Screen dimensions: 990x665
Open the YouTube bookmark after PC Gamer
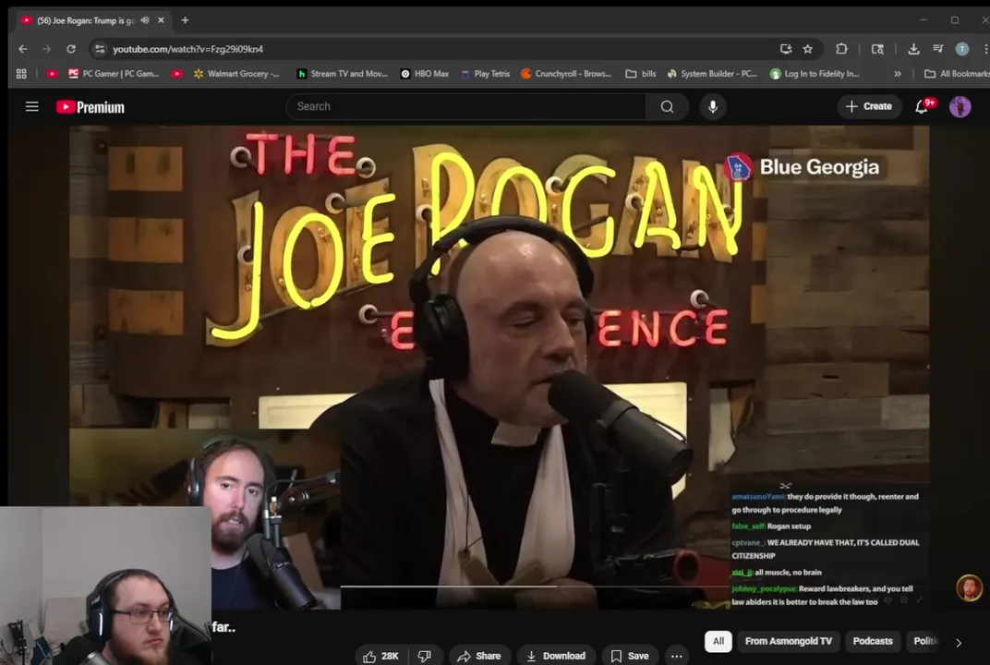tap(177, 74)
